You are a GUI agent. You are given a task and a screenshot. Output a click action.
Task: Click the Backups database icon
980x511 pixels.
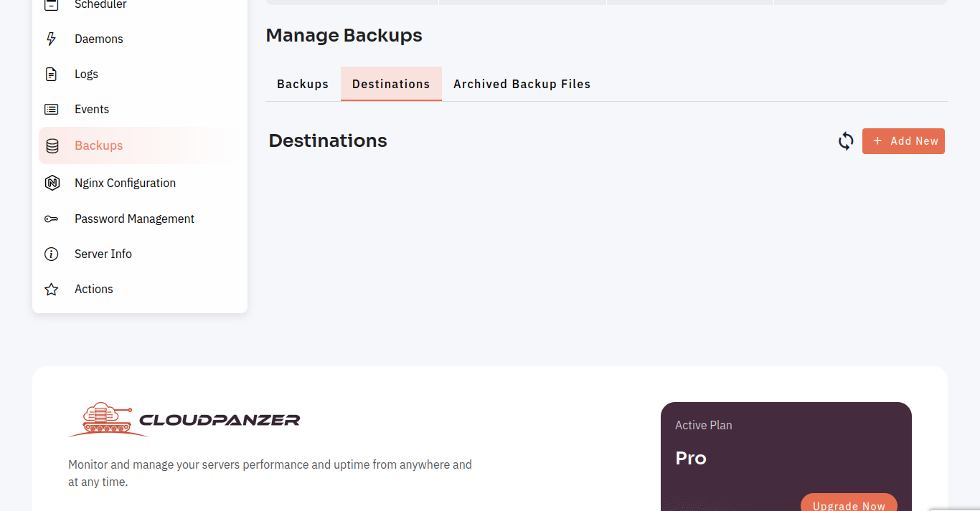pos(52,145)
